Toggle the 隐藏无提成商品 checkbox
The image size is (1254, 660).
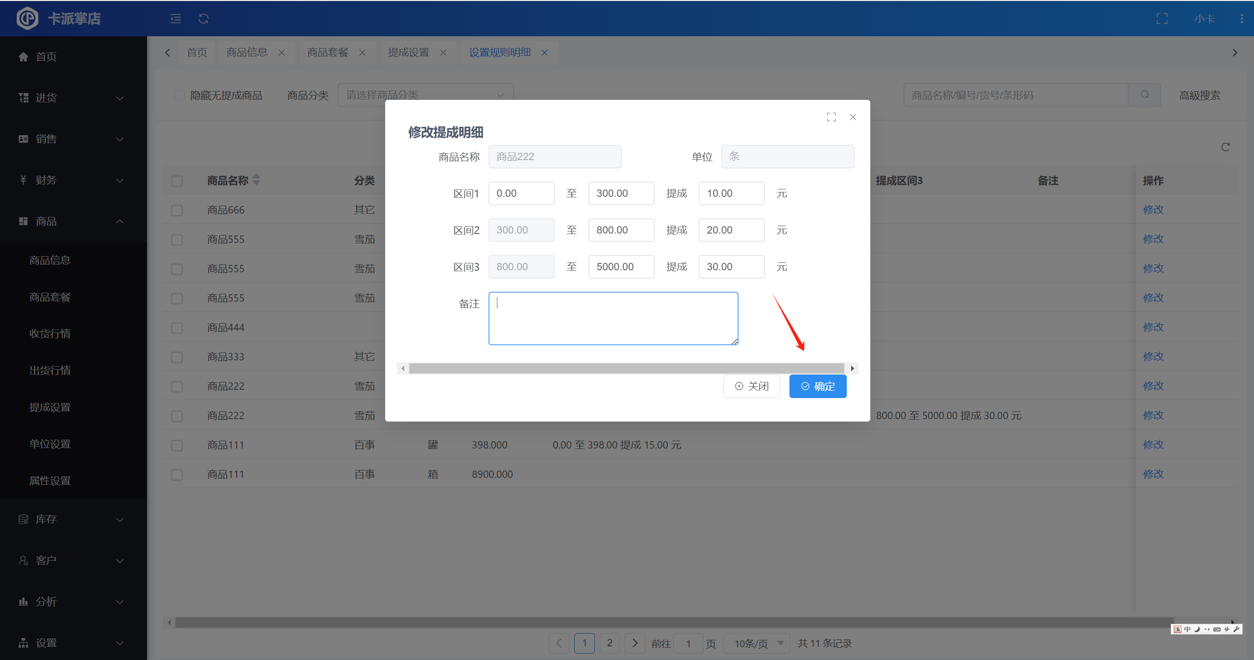pos(179,95)
